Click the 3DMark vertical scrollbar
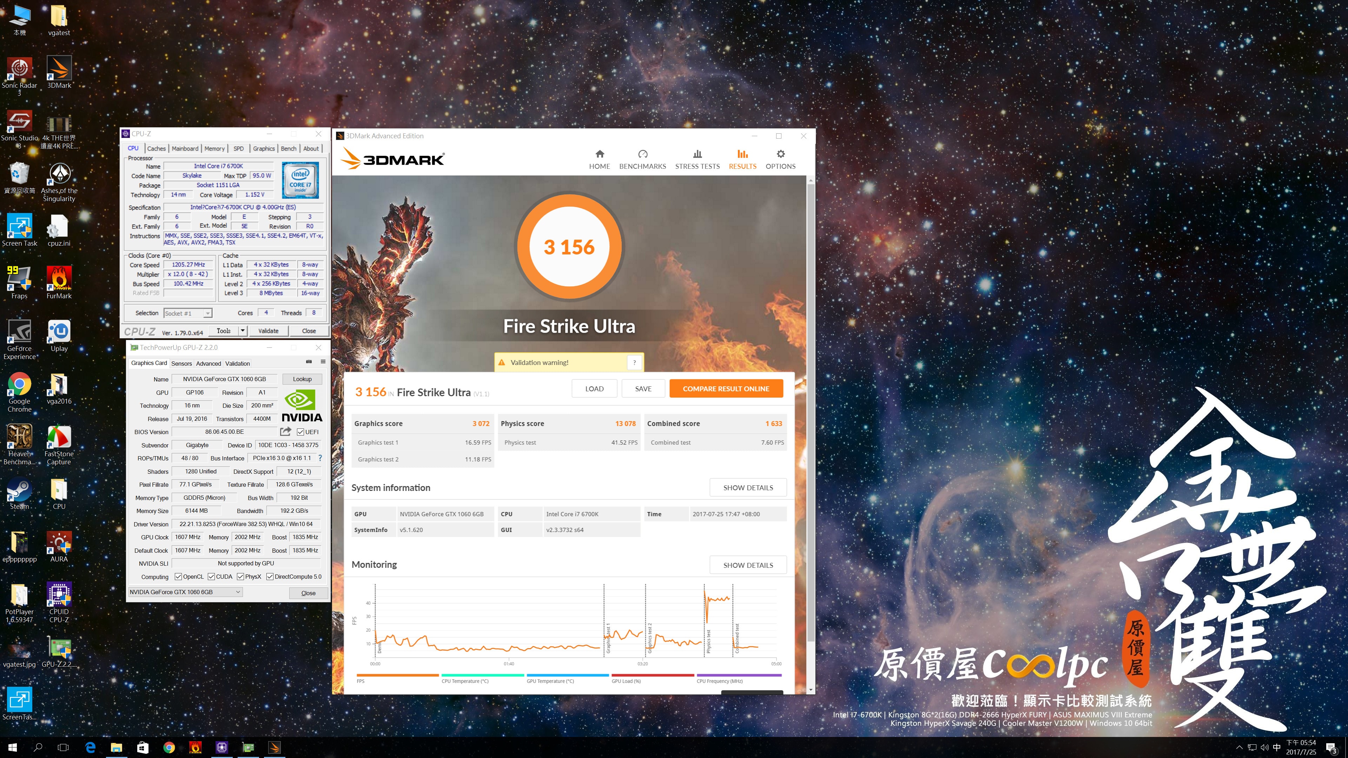Screen dimensions: 1348x758 [x=811, y=413]
